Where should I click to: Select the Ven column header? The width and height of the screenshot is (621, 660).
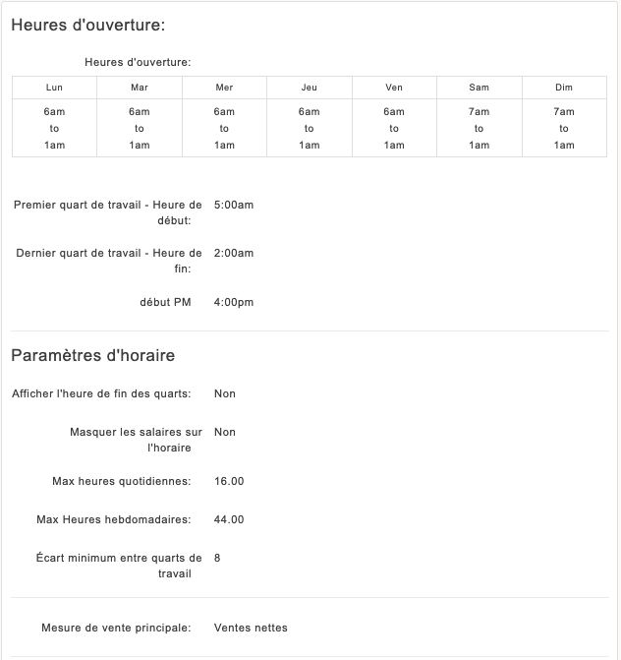click(x=394, y=88)
